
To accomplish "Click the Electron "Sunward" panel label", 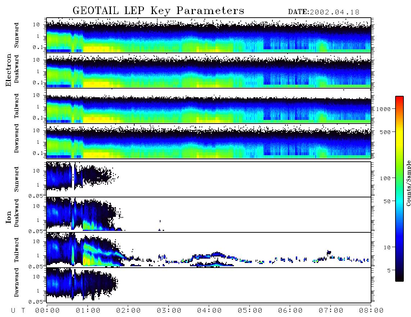I will coord(17,35).
